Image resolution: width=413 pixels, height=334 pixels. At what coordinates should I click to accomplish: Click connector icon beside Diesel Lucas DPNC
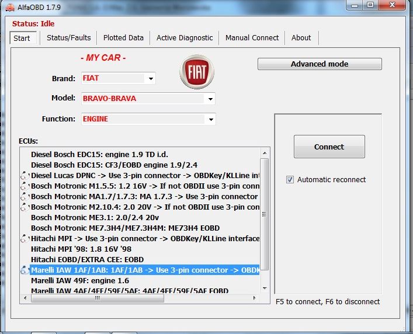coord(24,175)
